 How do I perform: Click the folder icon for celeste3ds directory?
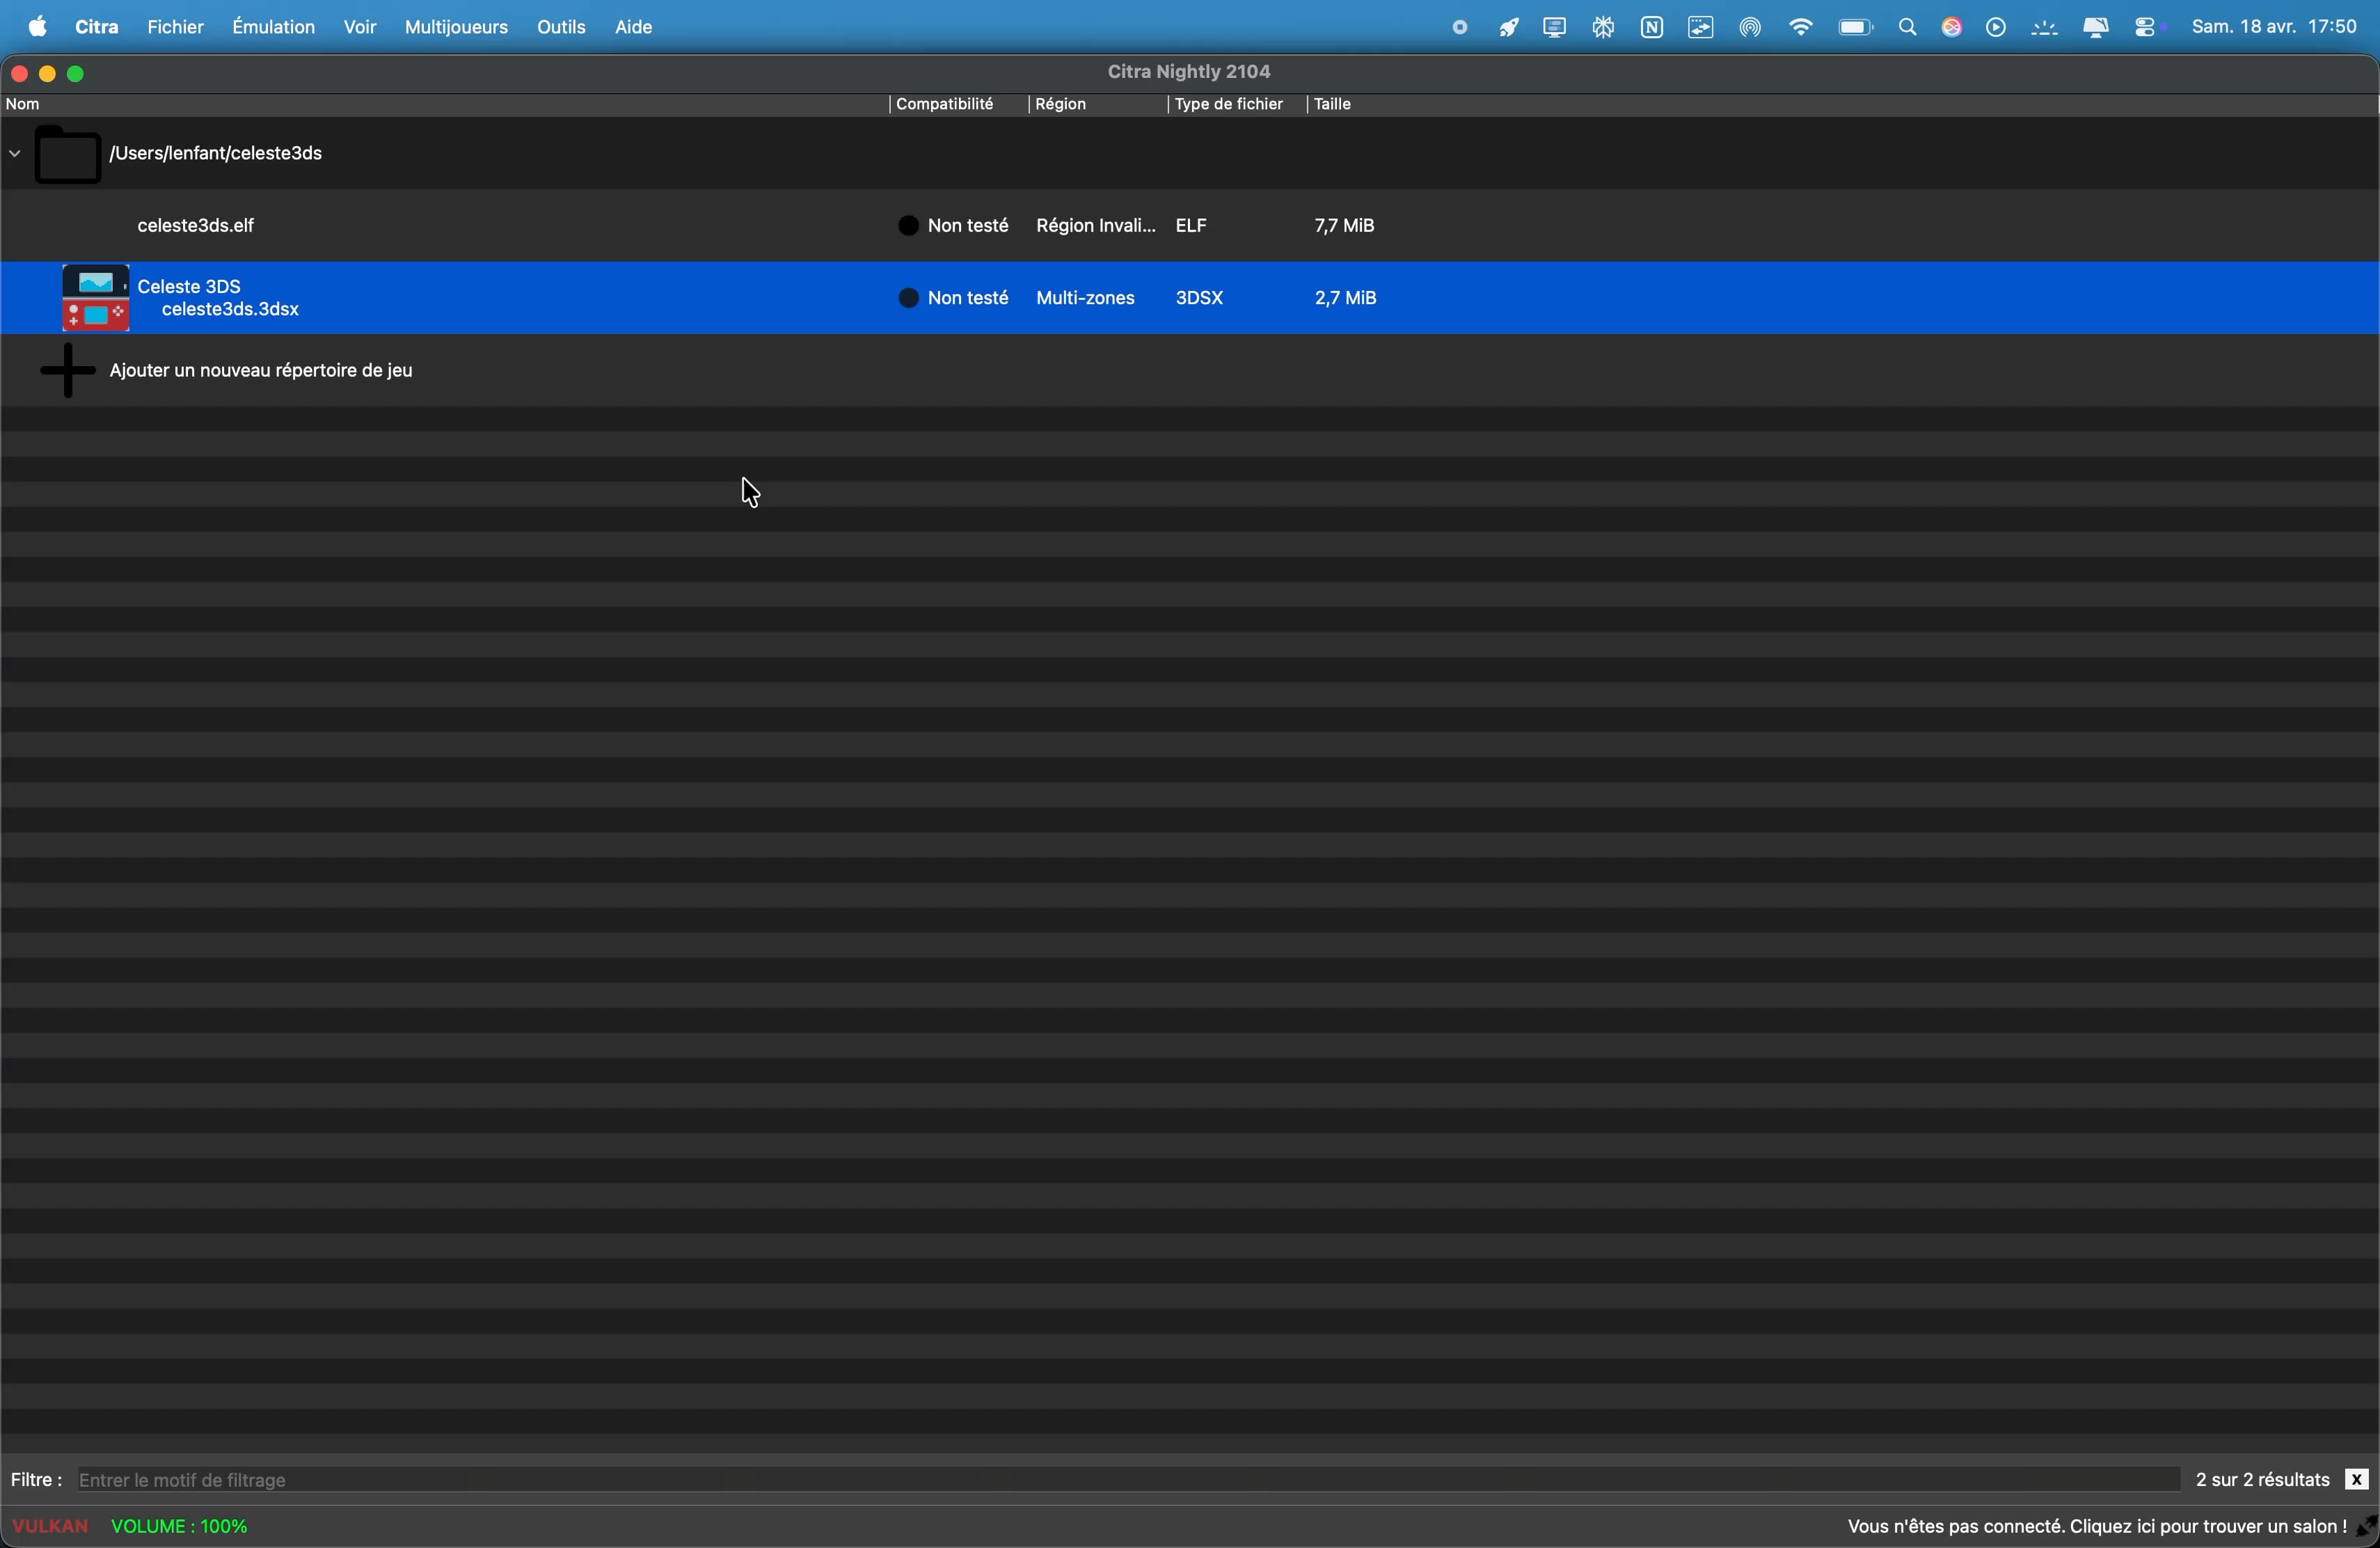[x=67, y=155]
